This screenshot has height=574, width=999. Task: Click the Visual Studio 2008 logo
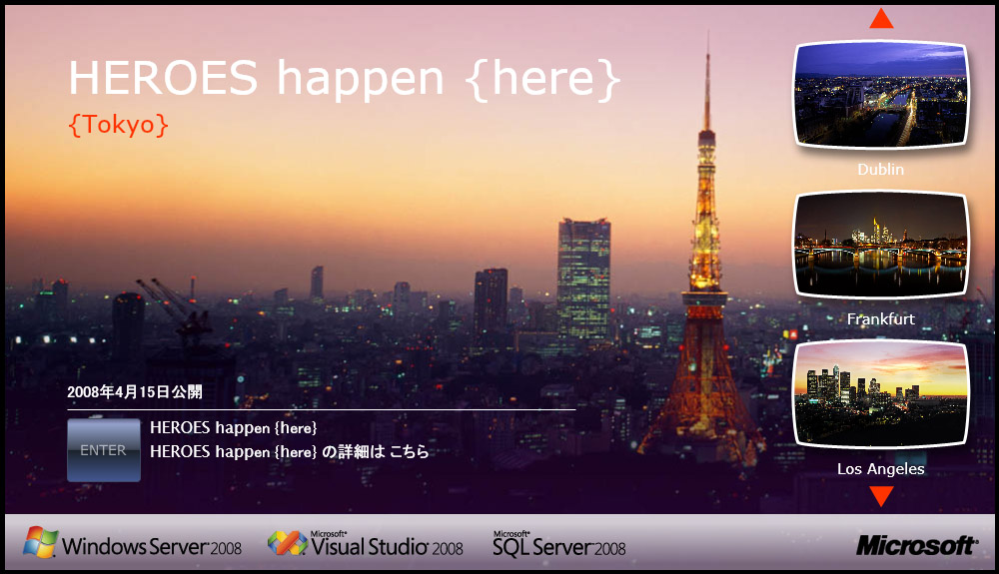click(x=365, y=544)
